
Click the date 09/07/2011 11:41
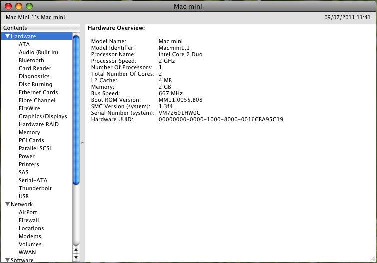tap(347, 17)
